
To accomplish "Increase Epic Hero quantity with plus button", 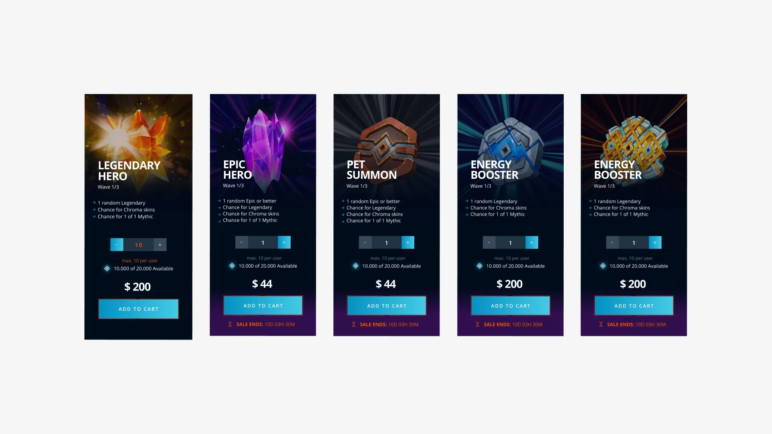I will click(x=284, y=242).
